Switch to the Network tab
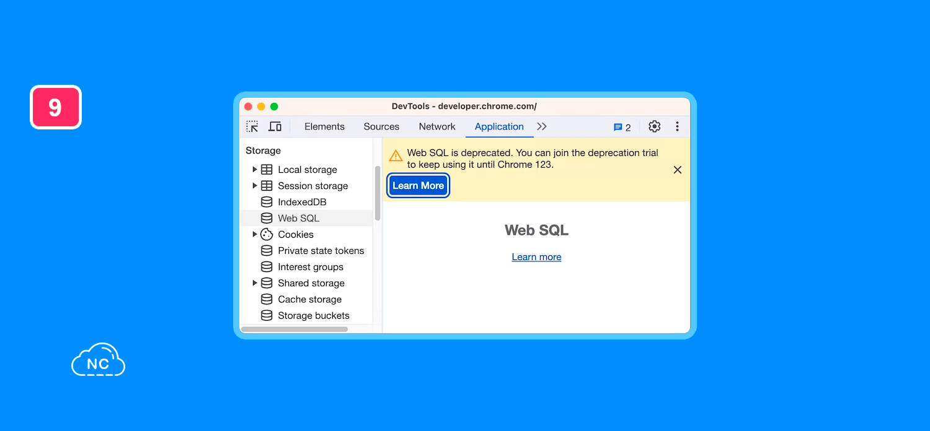The image size is (930, 431). [437, 126]
